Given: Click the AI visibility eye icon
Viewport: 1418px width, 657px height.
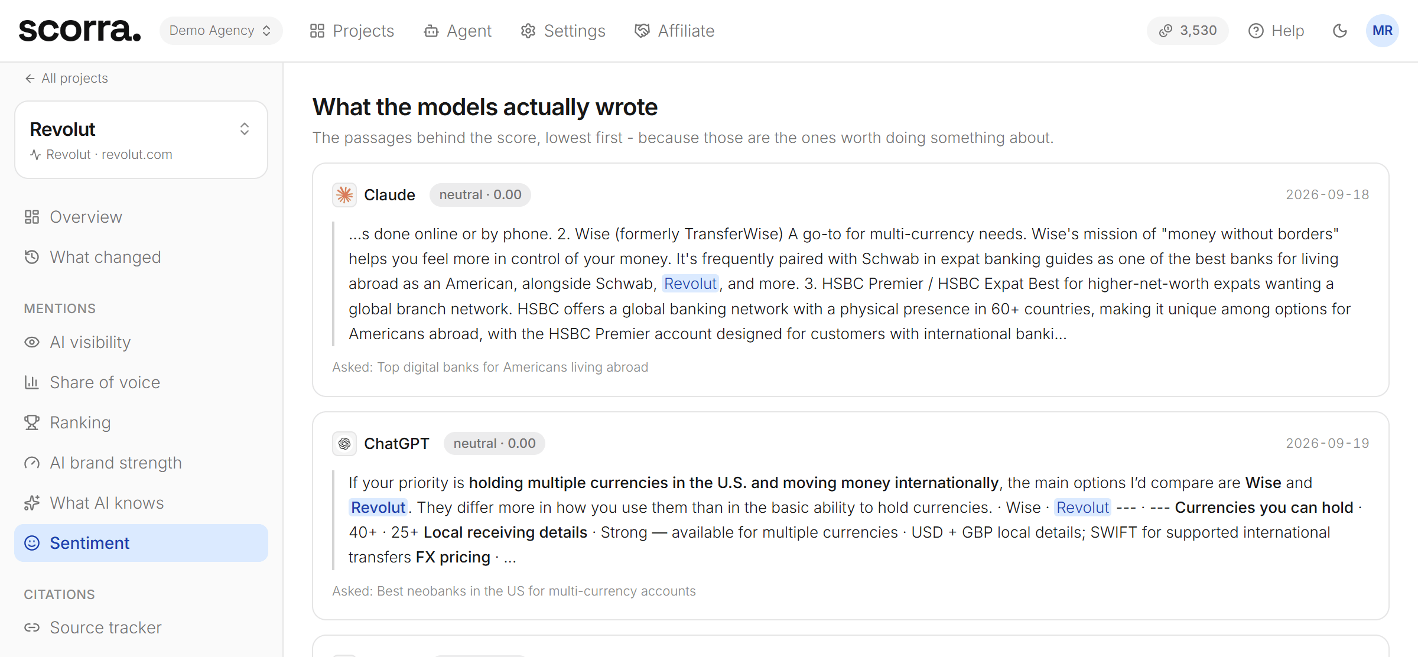Looking at the screenshot, I should pos(32,342).
